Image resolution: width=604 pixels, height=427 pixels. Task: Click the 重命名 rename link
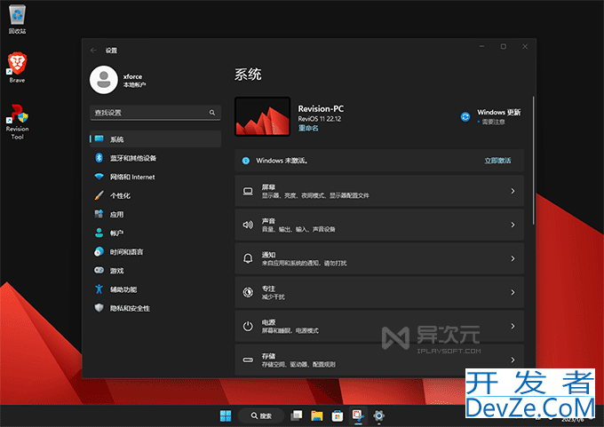click(308, 128)
